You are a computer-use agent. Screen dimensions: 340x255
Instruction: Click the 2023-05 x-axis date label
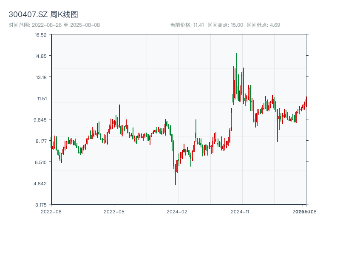[x=114, y=211]
